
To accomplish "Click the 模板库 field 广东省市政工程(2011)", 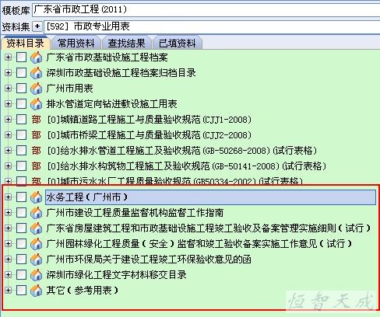I will 206,10.
